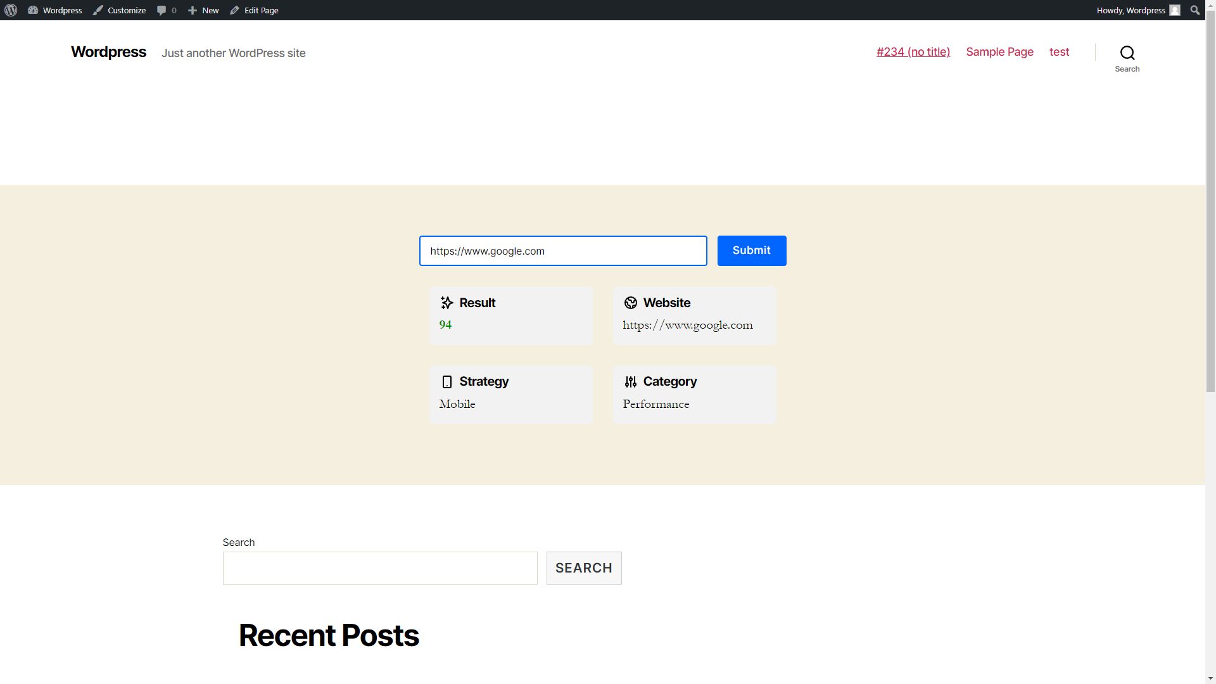This screenshot has height=684, width=1216.
Task: Click the Mobile strategy value
Action: [457, 404]
